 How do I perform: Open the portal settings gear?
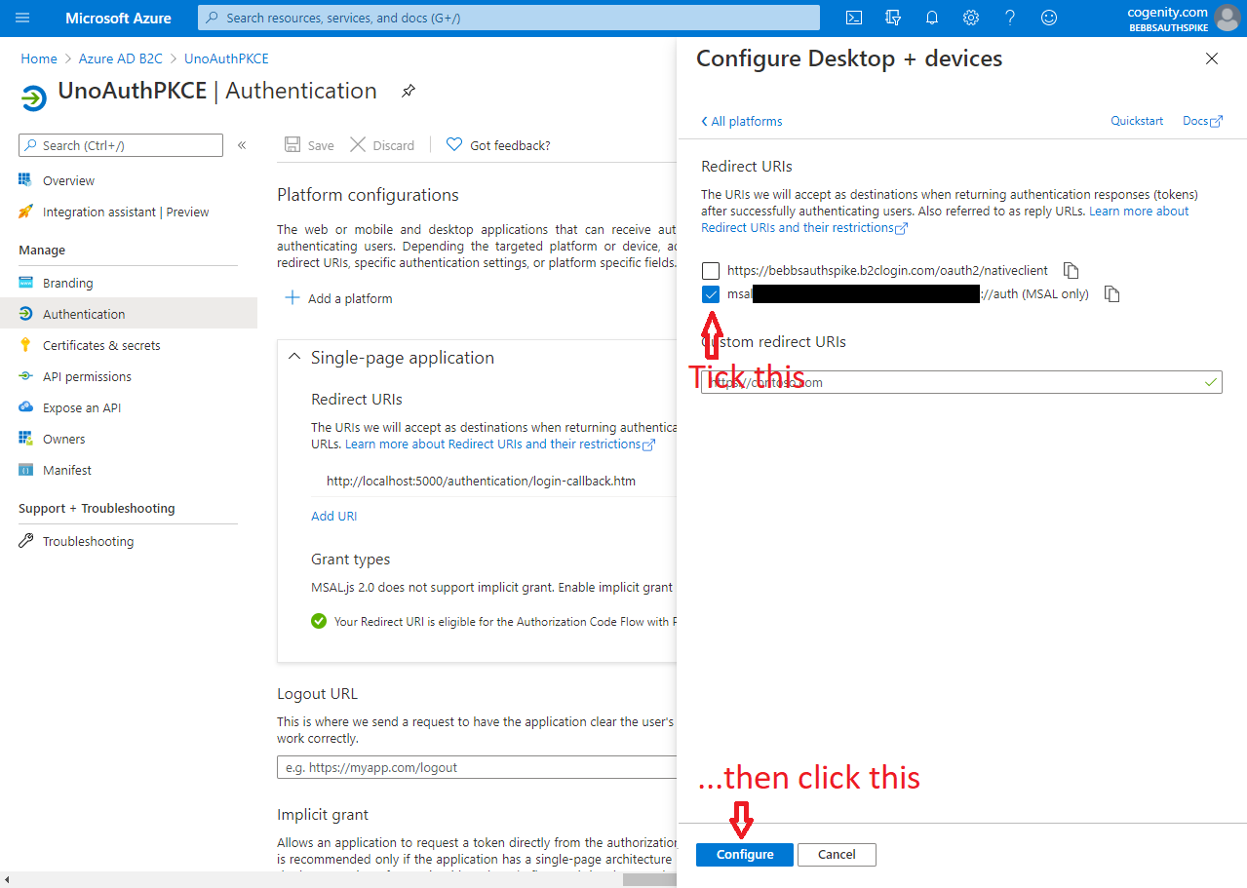(x=970, y=18)
